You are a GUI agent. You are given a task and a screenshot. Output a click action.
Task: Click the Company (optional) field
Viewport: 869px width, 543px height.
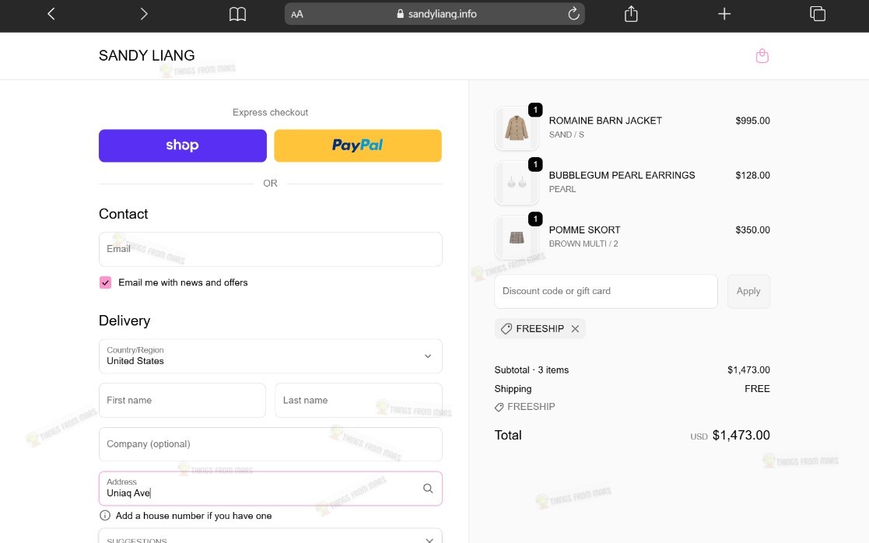pos(271,444)
